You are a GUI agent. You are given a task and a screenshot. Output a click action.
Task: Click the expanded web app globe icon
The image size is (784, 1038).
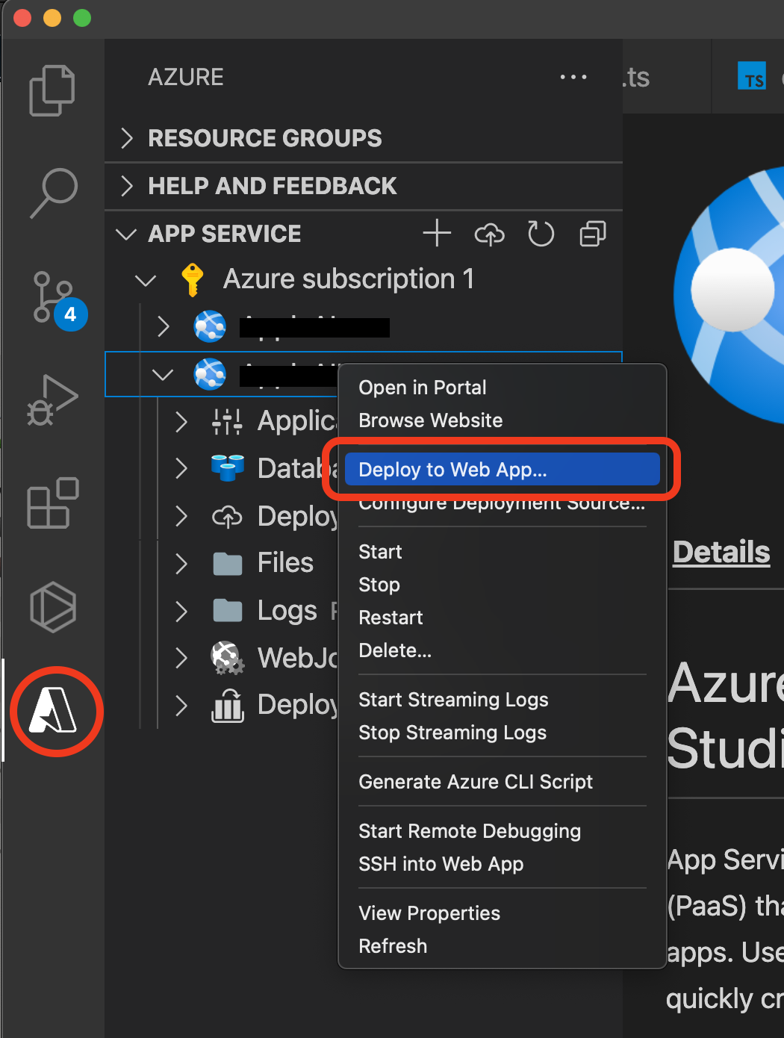[x=210, y=374]
